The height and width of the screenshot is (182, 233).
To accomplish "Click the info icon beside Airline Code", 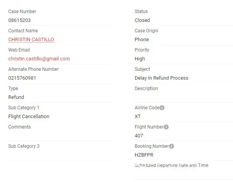I will (162, 108).
